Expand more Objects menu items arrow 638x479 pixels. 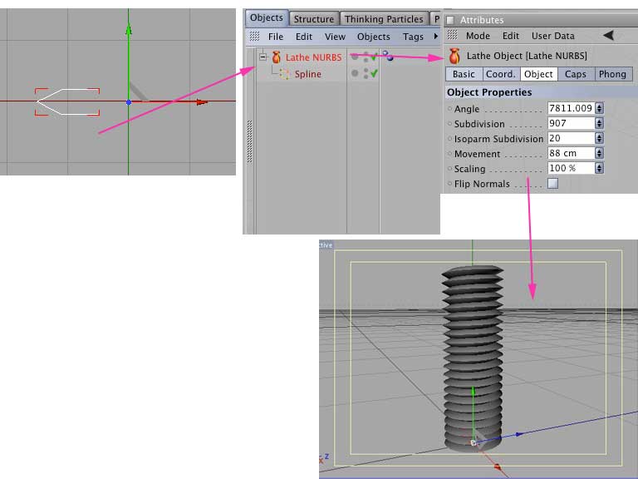436,37
